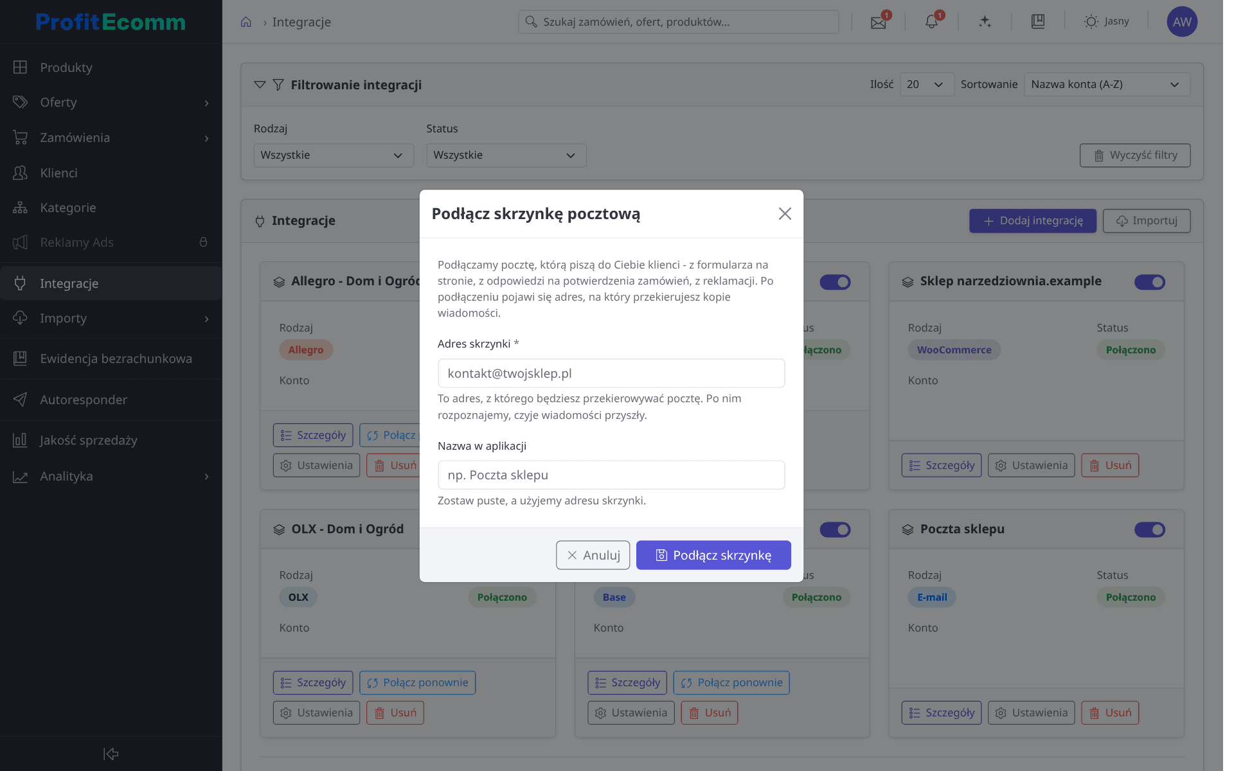Open the Rodzaj Wszystkie dropdown
This screenshot has height=771, width=1234.
tap(333, 155)
